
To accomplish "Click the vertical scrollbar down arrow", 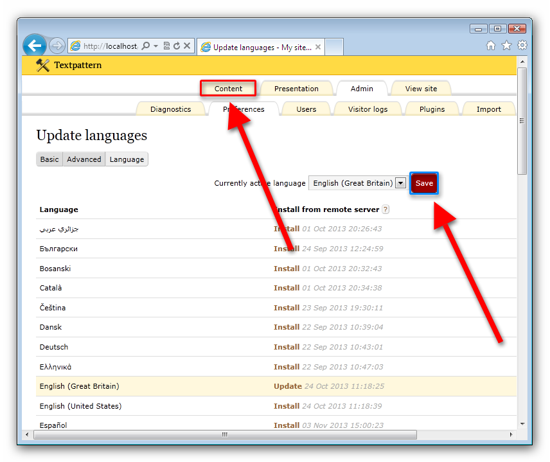I will coord(522,424).
